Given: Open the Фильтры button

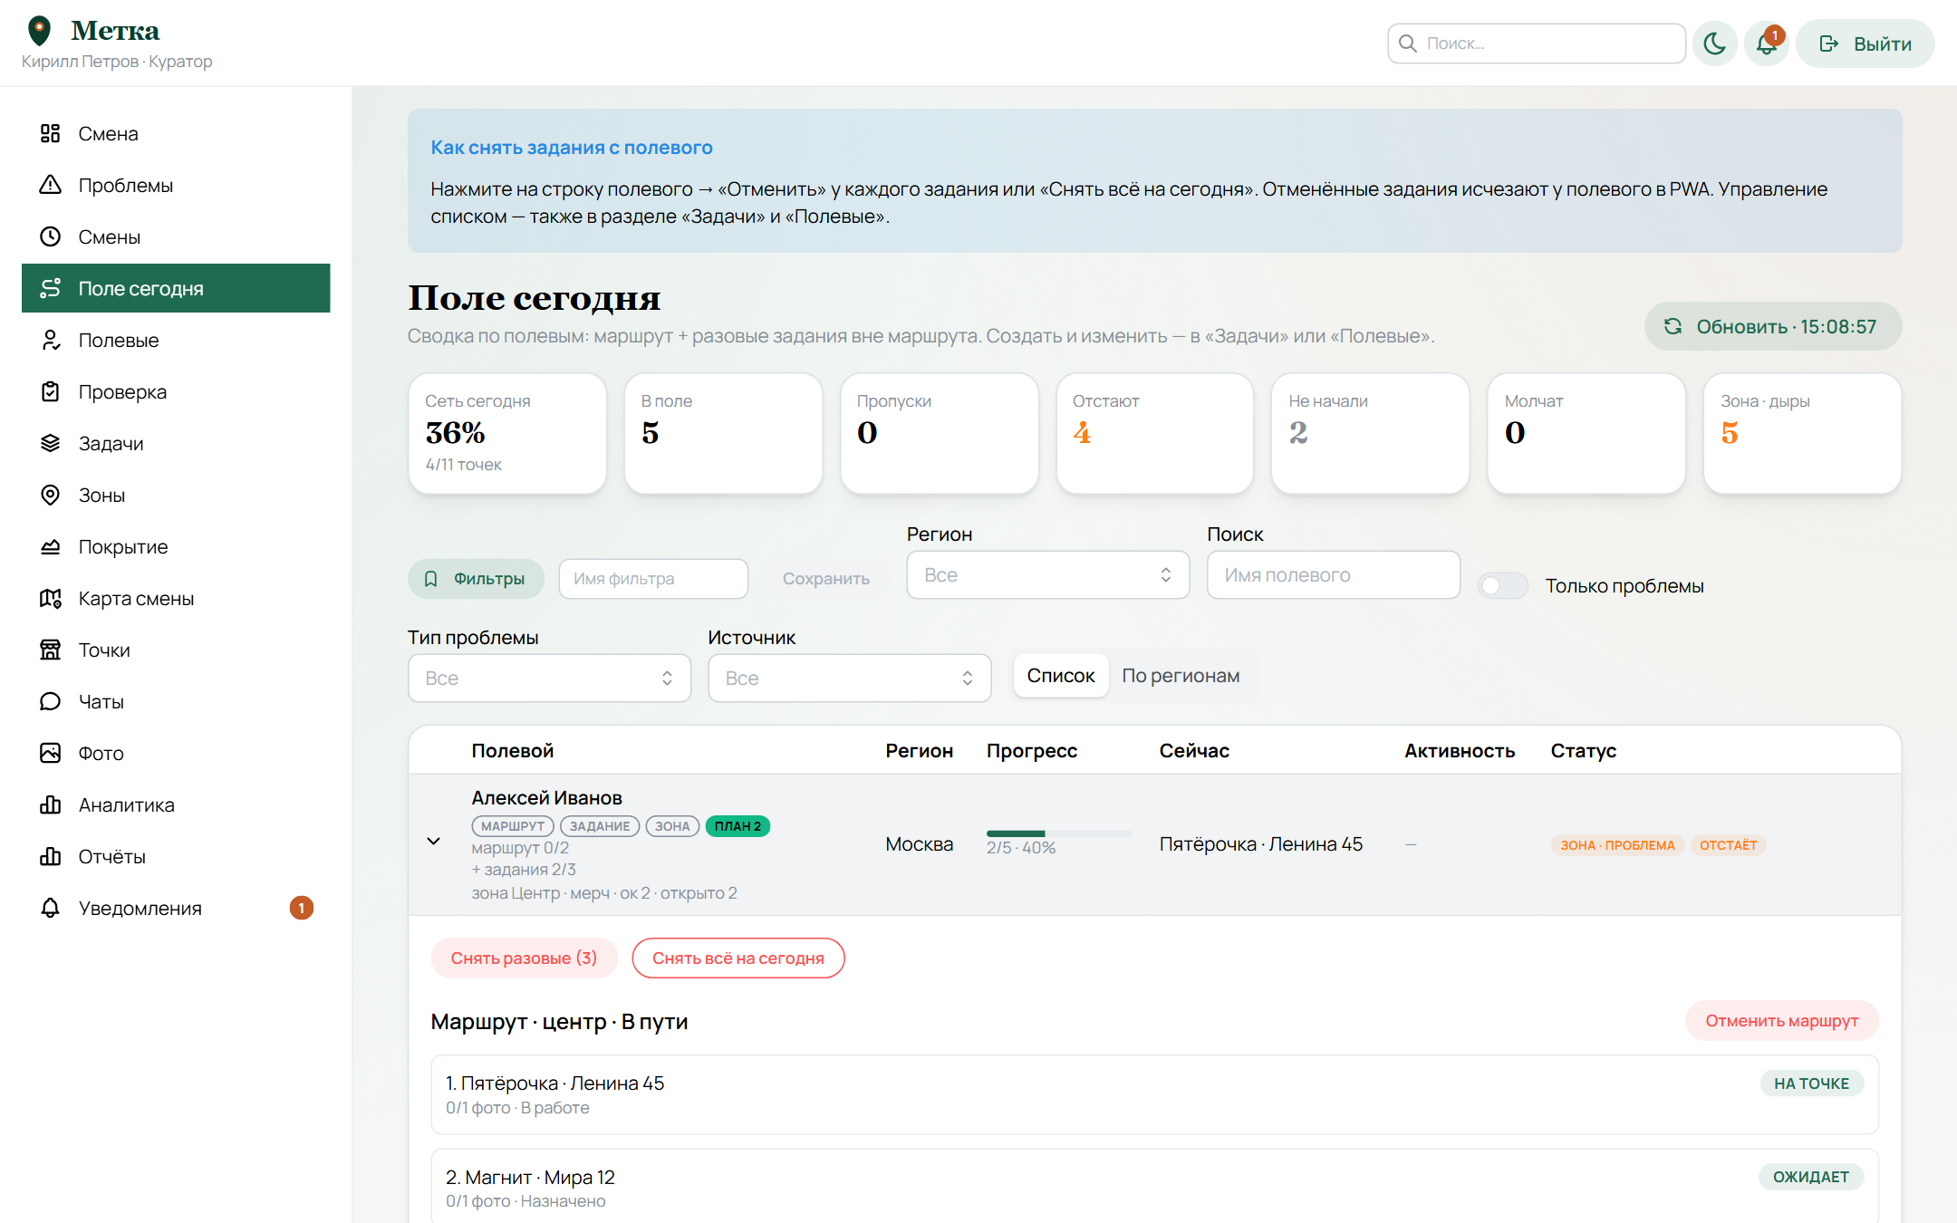Looking at the screenshot, I should [x=476, y=579].
